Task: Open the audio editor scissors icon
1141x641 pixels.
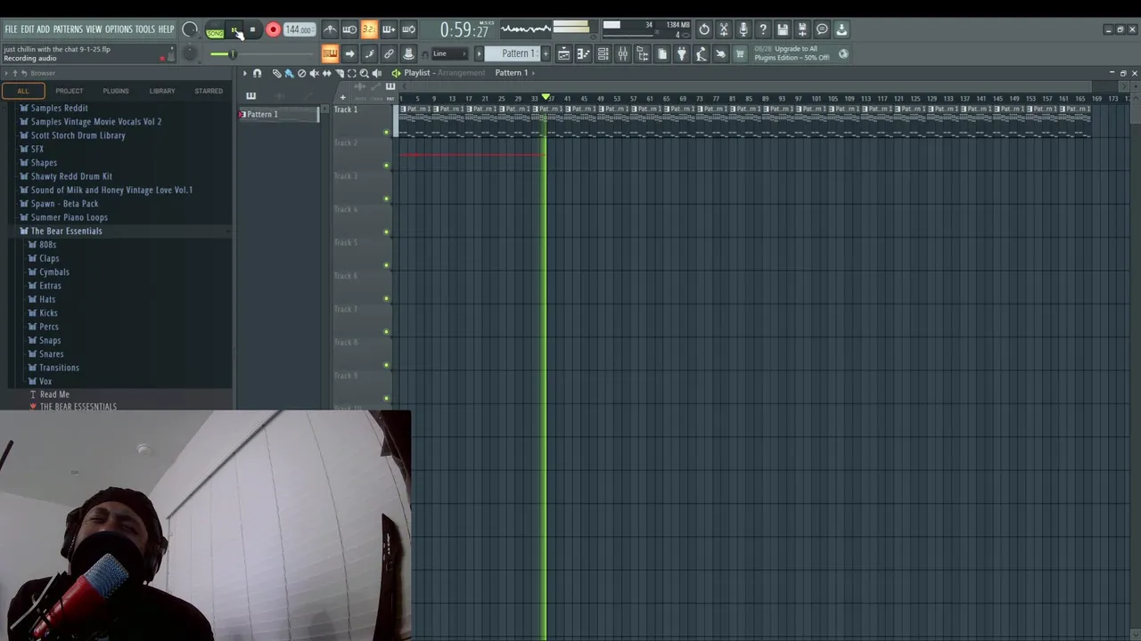Action: [724, 29]
